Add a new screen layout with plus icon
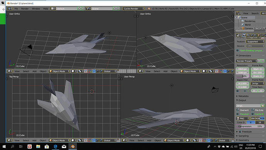The height and width of the screenshot is (150, 266). click(79, 9)
